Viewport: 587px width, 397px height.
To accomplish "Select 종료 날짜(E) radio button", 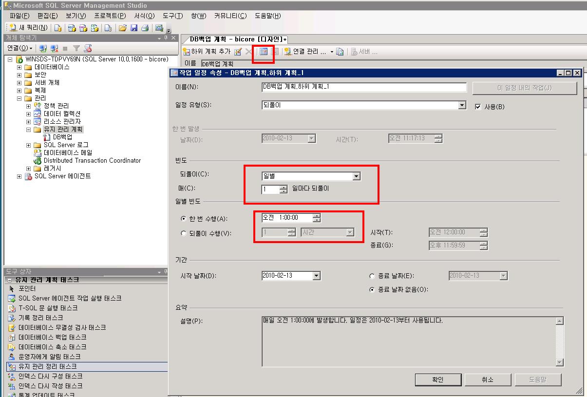I will click(x=373, y=276).
